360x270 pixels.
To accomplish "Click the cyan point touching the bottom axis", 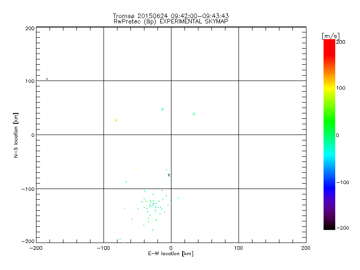I will coord(120,239).
